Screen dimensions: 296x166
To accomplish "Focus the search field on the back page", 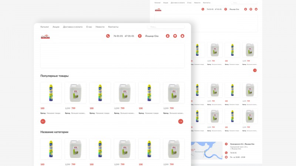I will [244, 3].
